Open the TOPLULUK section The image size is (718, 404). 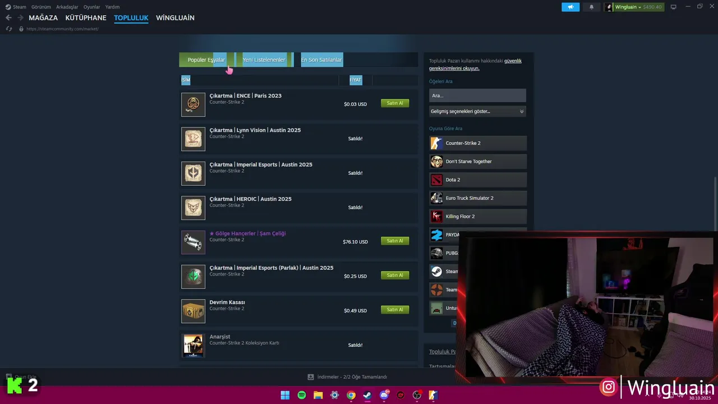[x=131, y=18]
